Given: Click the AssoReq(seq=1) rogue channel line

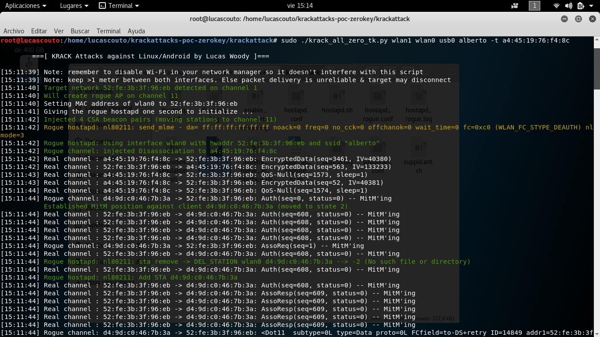Looking at the screenshot, I should click(x=182, y=246).
